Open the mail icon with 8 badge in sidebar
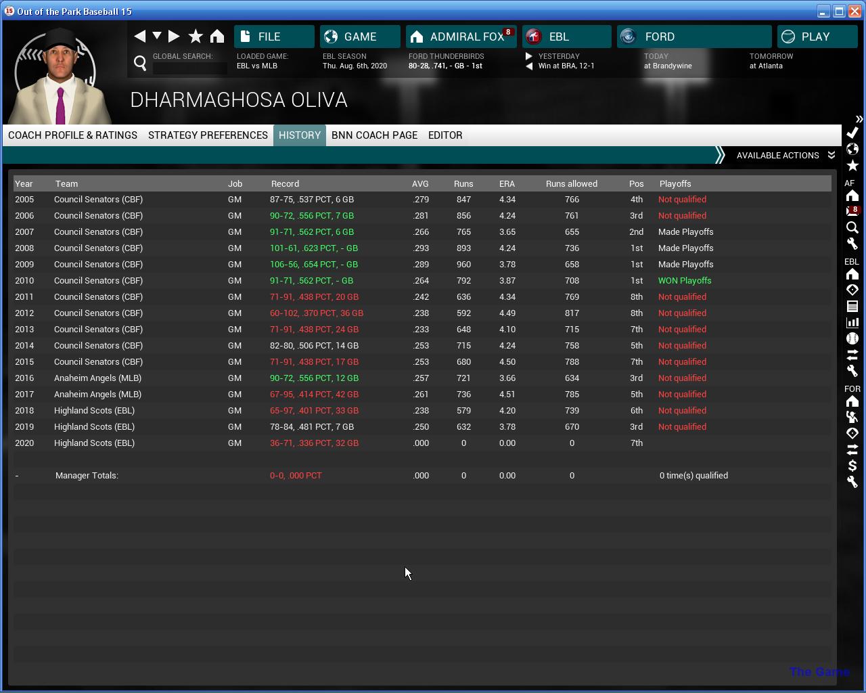This screenshot has height=693, width=866. coord(852,212)
